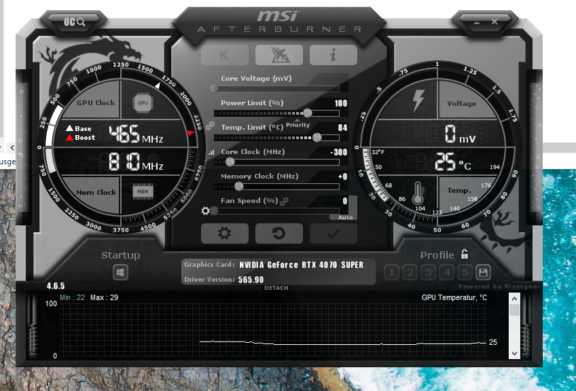Click the monitor graph scrollbar thumb
This screenshot has width=576, height=391.
pyautogui.click(x=514, y=309)
